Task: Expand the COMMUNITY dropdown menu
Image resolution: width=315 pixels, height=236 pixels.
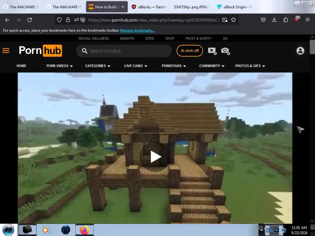Action: tap(212, 66)
